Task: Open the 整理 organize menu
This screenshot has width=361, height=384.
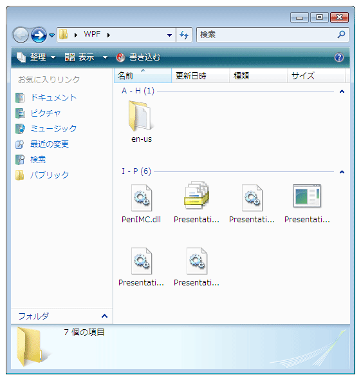Action: (36, 57)
